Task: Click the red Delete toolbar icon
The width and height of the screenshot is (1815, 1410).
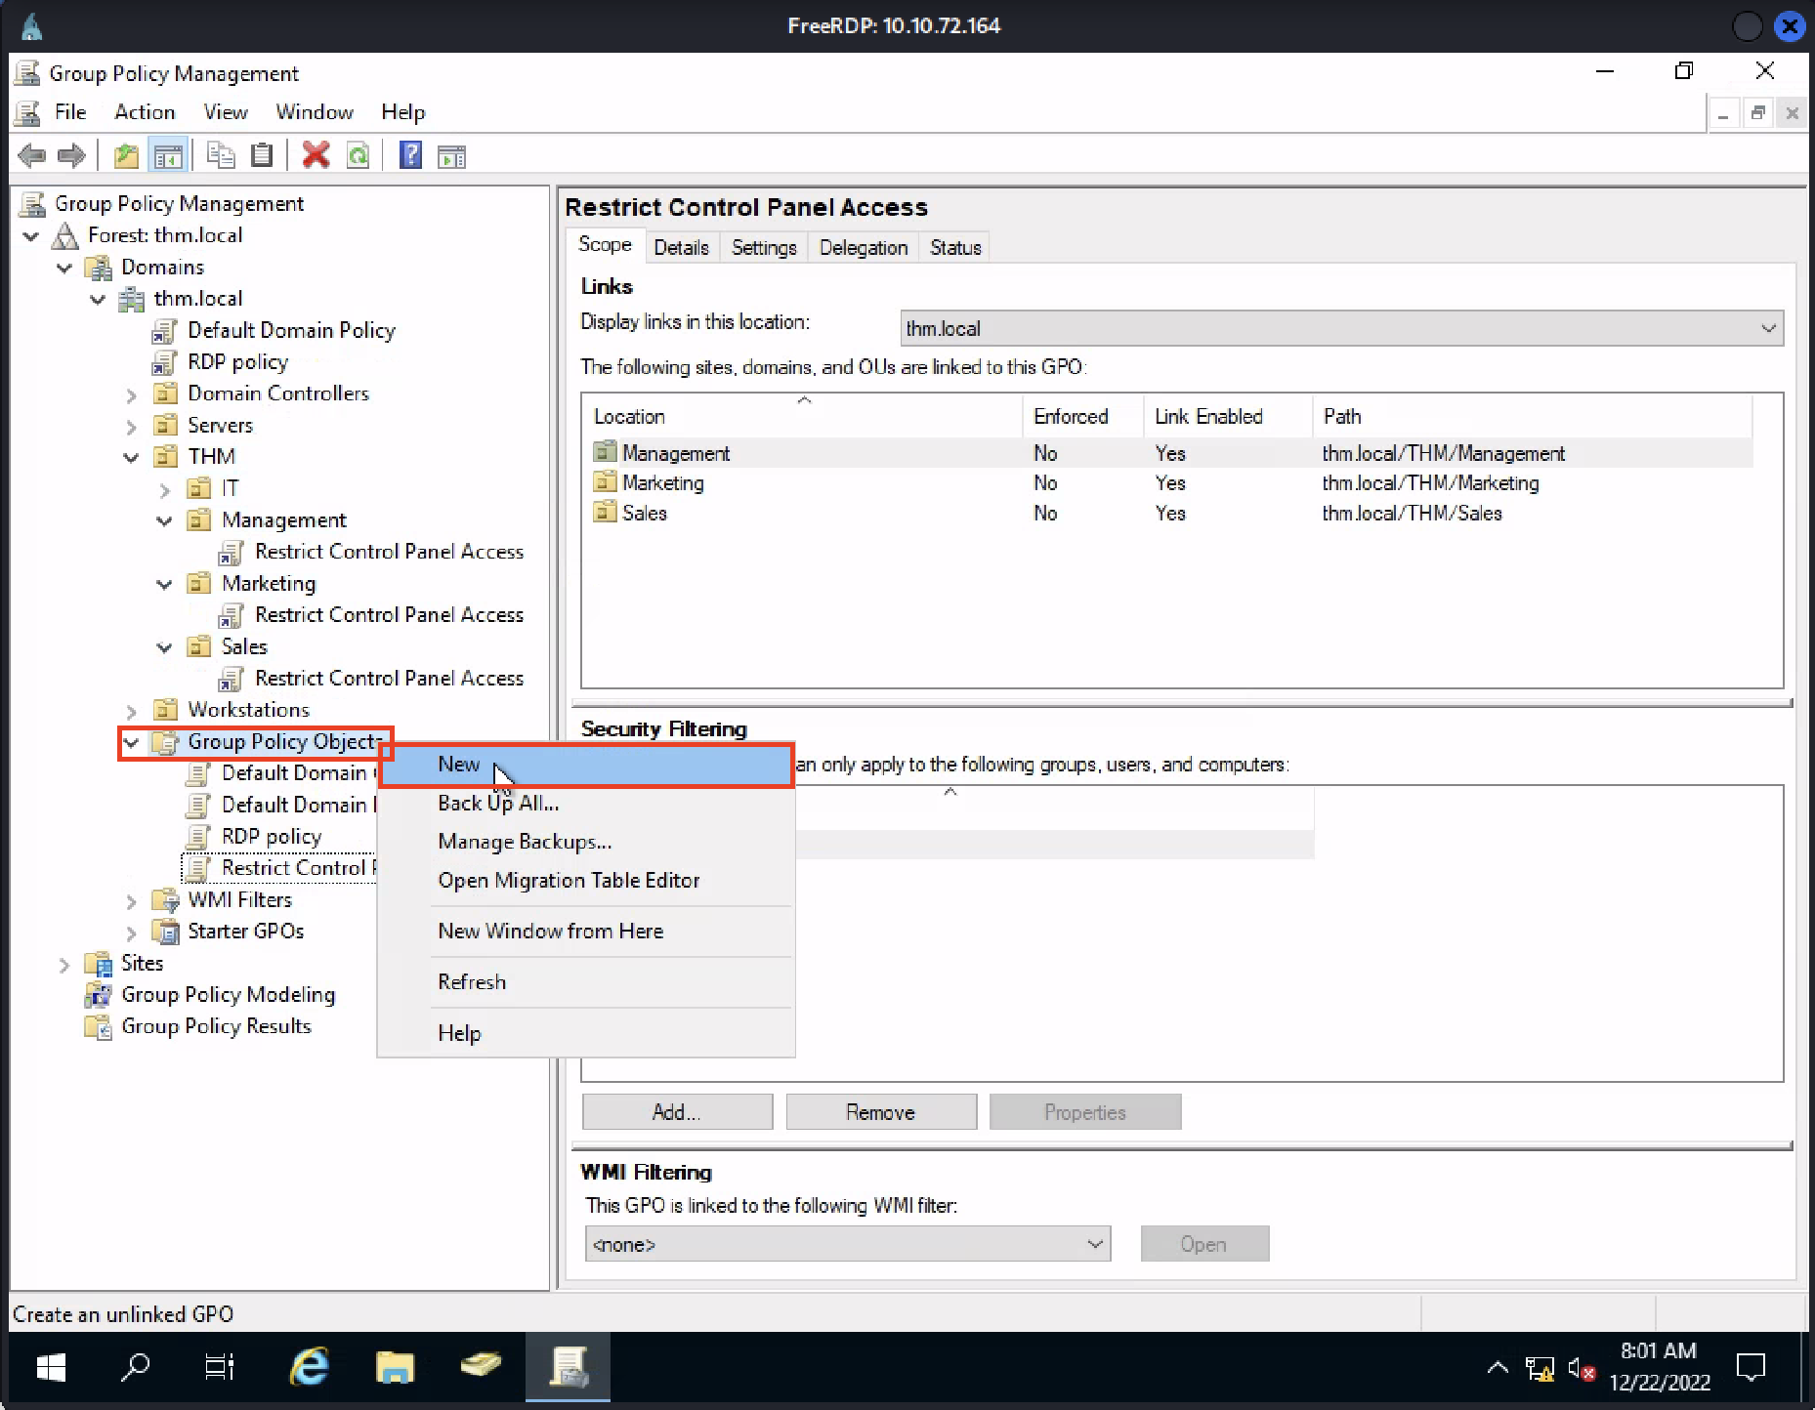Action: click(317, 155)
